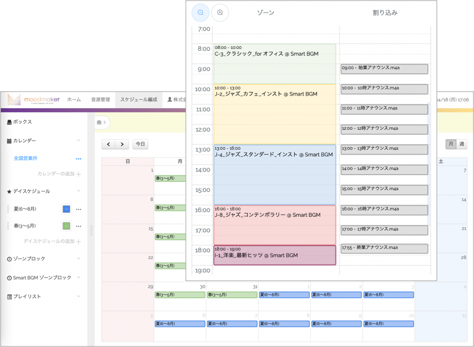Switch calendar to week view (週)
Screen dimensions: 474x347
(x=461, y=144)
